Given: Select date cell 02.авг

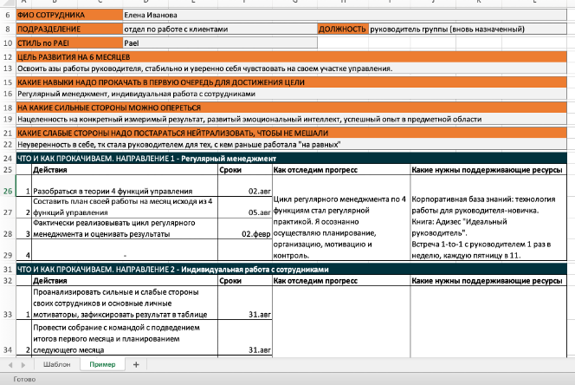Looking at the screenshot, I should click(x=245, y=186).
